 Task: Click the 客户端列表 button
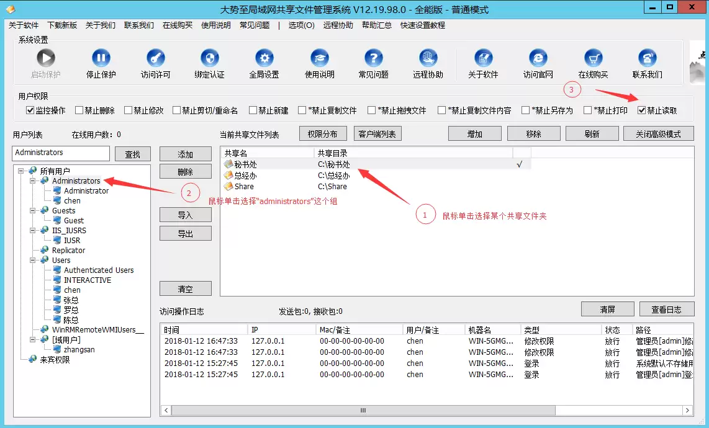coord(377,134)
